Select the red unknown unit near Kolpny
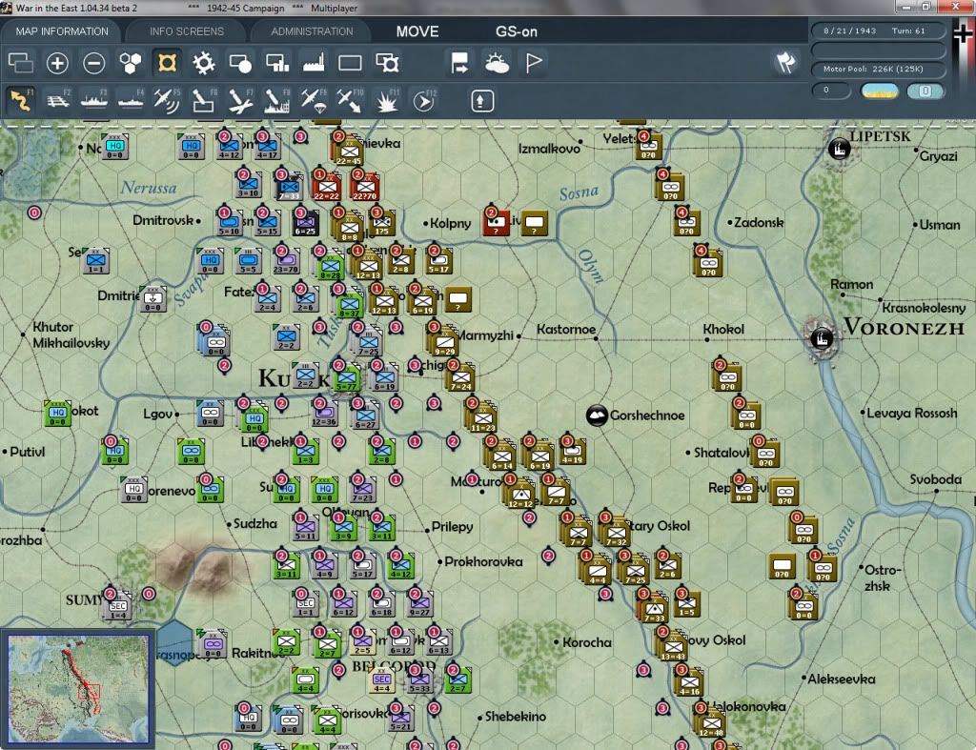Viewport: 976px width, 750px height. 496,222
